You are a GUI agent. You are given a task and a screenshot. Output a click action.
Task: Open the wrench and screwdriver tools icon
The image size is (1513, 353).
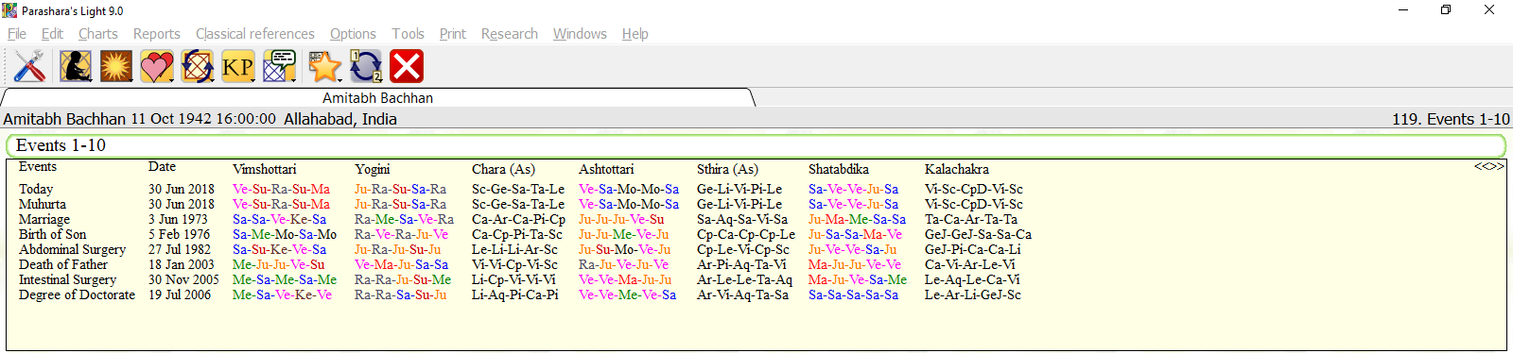pyautogui.click(x=30, y=66)
